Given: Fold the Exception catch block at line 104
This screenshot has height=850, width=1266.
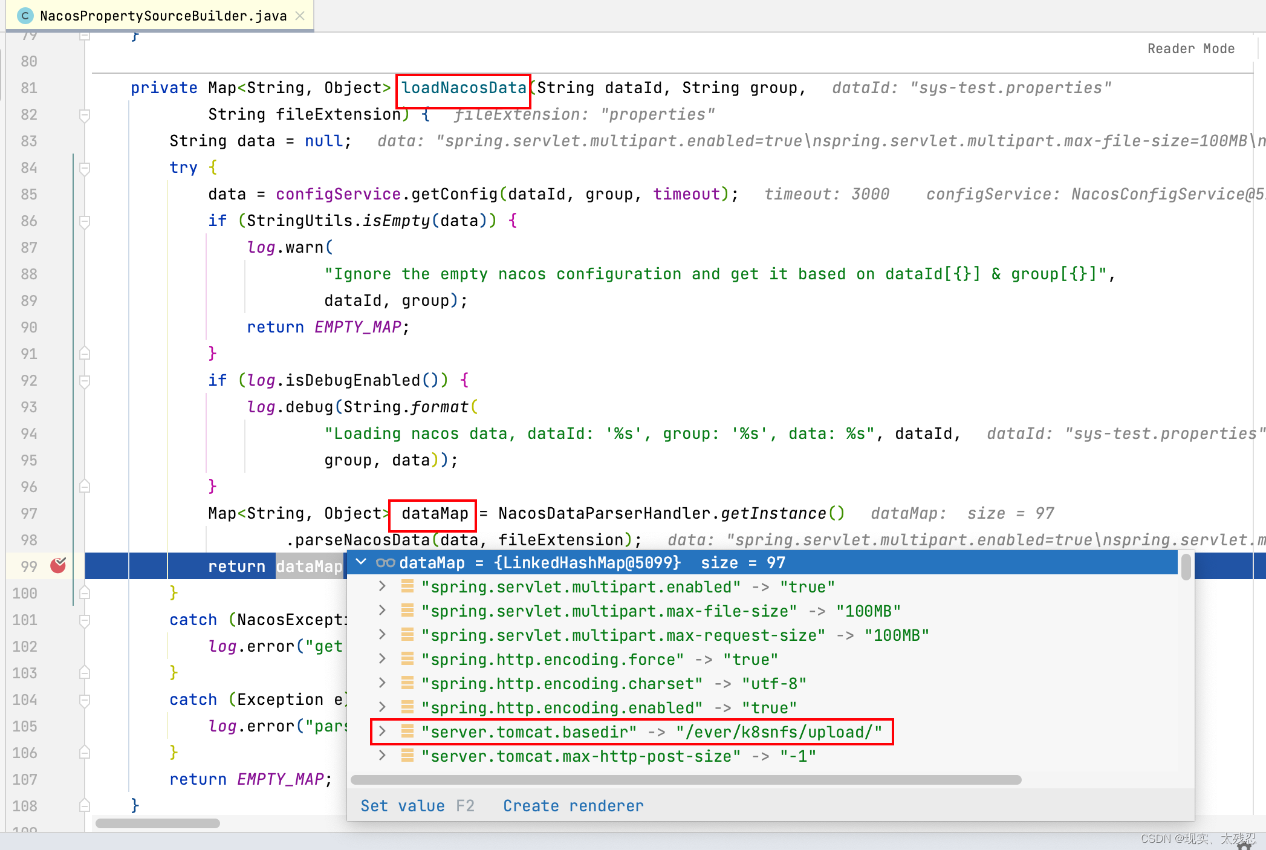Looking at the screenshot, I should (85, 700).
